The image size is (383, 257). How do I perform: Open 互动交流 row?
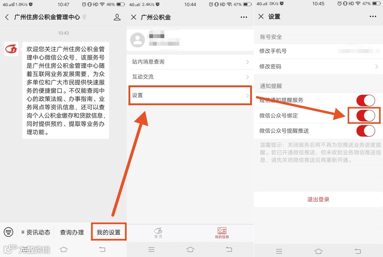[190, 77]
